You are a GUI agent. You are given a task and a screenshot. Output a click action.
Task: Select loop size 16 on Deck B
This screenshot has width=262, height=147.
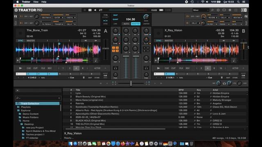(221, 68)
